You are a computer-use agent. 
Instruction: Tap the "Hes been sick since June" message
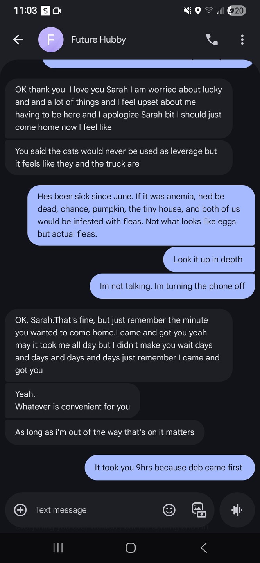[x=141, y=215]
